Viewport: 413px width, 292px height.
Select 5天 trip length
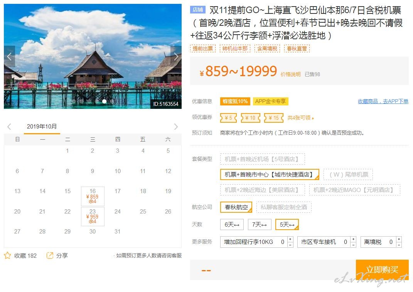coord(287,224)
